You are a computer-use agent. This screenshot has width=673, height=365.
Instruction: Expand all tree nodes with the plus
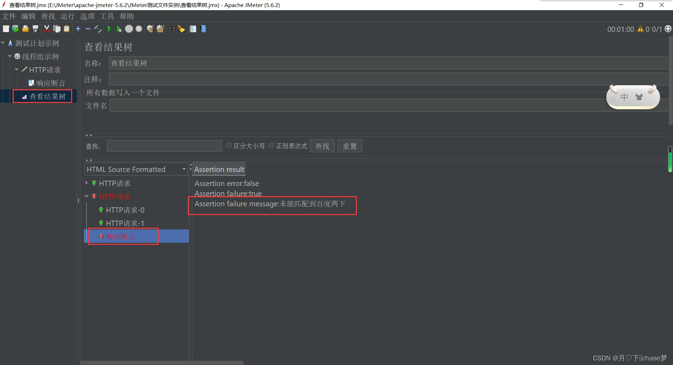[x=78, y=29]
